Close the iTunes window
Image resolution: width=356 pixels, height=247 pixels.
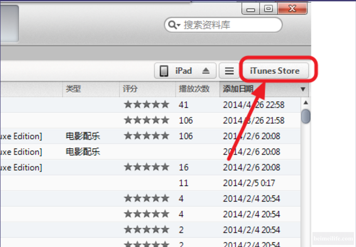point(292,8)
